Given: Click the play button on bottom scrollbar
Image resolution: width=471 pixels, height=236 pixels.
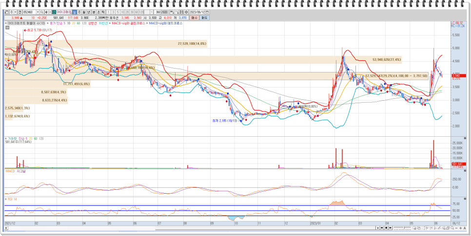Looking at the screenshot, I should pyautogui.click(x=378, y=228).
